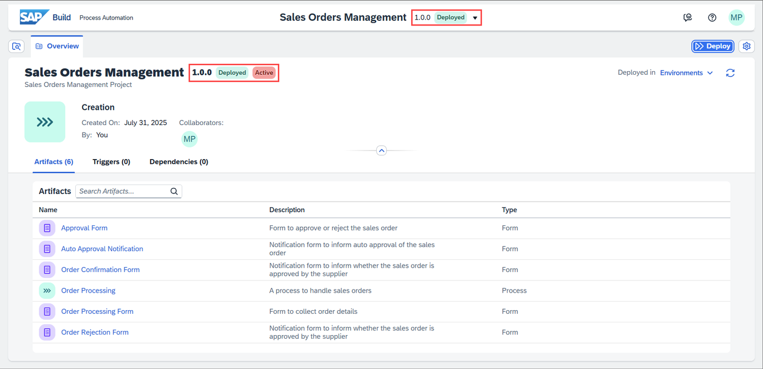Click the Deployed badge beside project title
This screenshot has height=369, width=763.
[x=232, y=73]
